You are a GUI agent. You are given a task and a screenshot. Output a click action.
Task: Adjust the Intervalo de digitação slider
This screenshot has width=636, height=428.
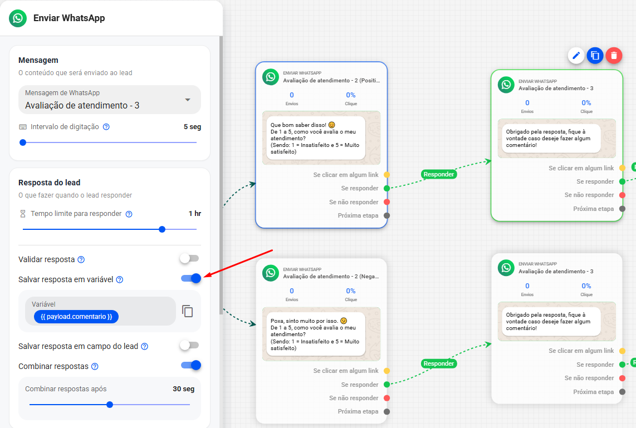point(110,142)
